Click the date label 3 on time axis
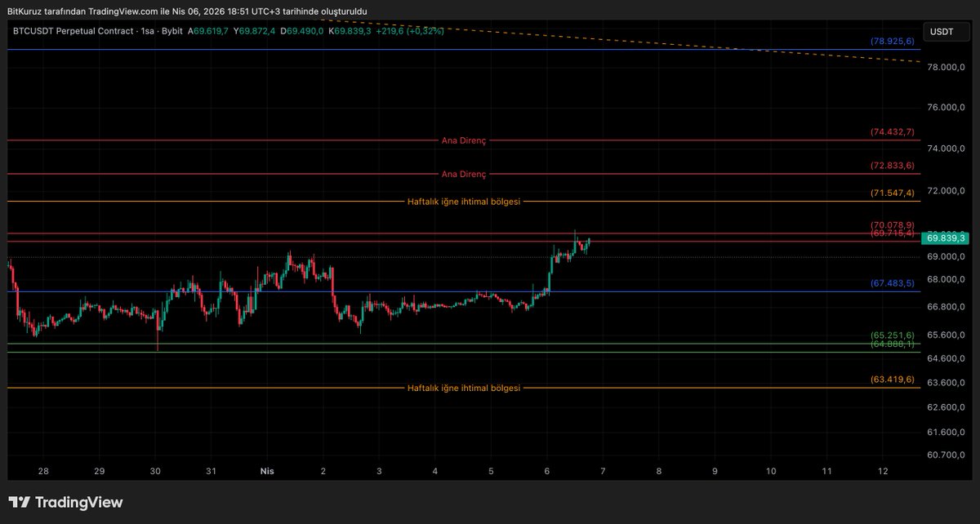The height and width of the screenshot is (524, 980). [x=379, y=472]
